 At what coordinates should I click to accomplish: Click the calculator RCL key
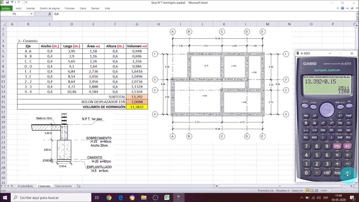pos(306,137)
